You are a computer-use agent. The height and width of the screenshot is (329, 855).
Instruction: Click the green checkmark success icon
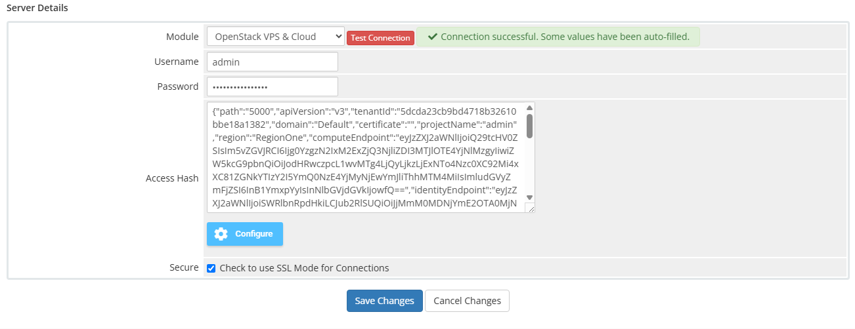point(432,37)
